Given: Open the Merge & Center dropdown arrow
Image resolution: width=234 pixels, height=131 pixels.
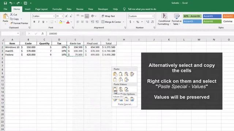Looking at the screenshot, I should (124, 22).
